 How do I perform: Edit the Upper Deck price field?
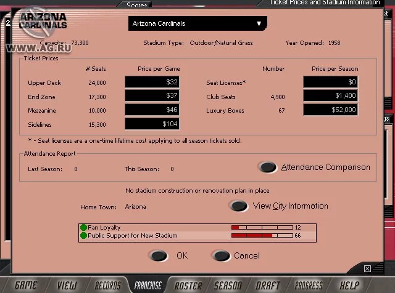(x=152, y=82)
